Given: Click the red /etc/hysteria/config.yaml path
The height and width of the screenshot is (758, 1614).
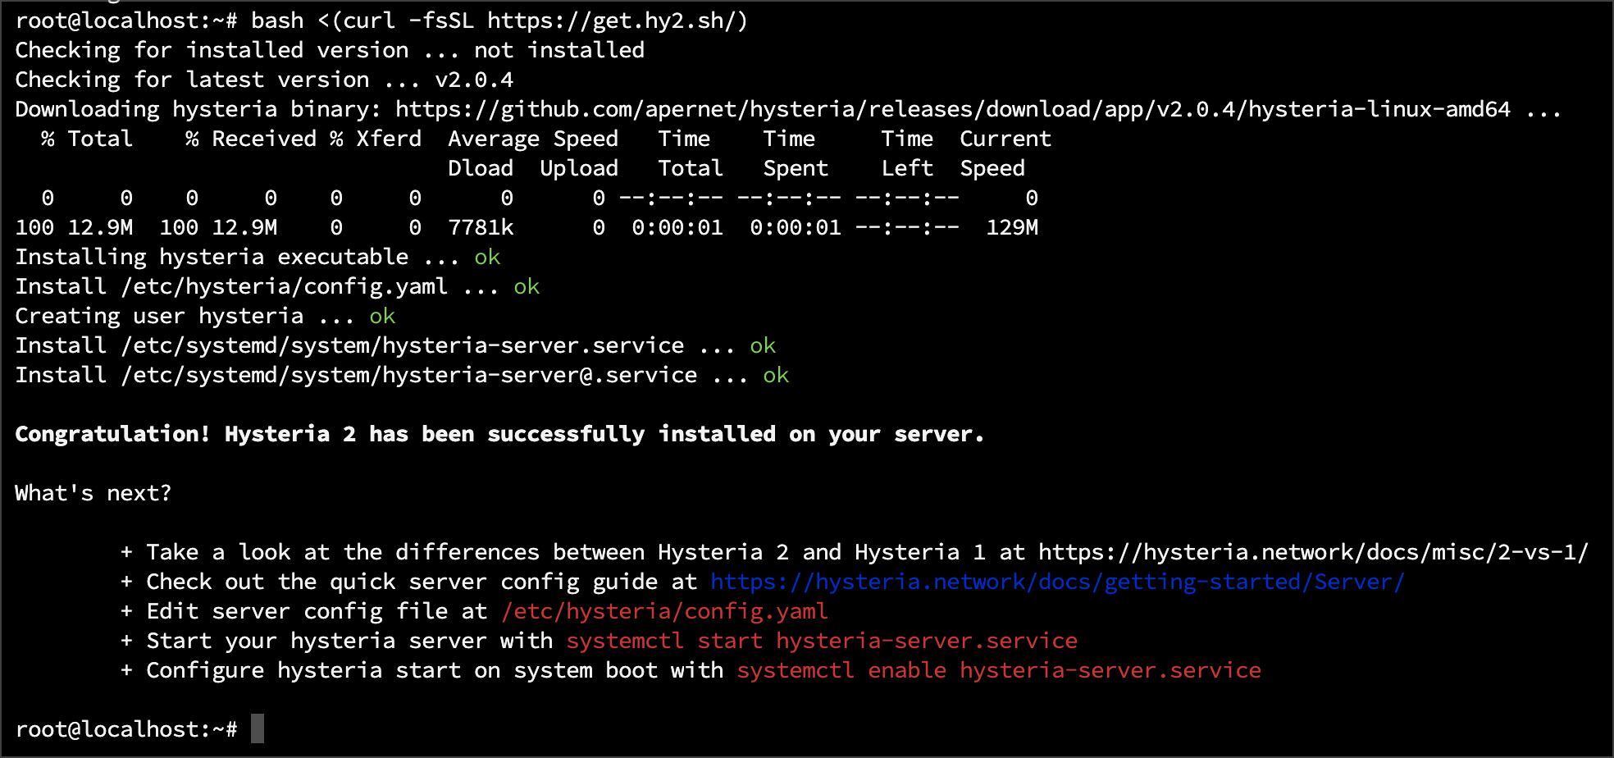Looking at the screenshot, I should [x=664, y=611].
